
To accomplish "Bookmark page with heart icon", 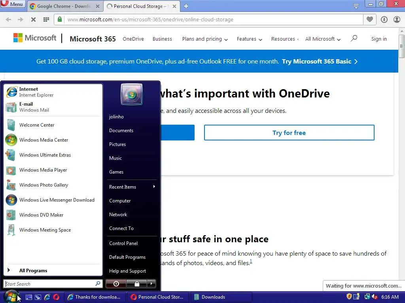I will pyautogui.click(x=370, y=19).
